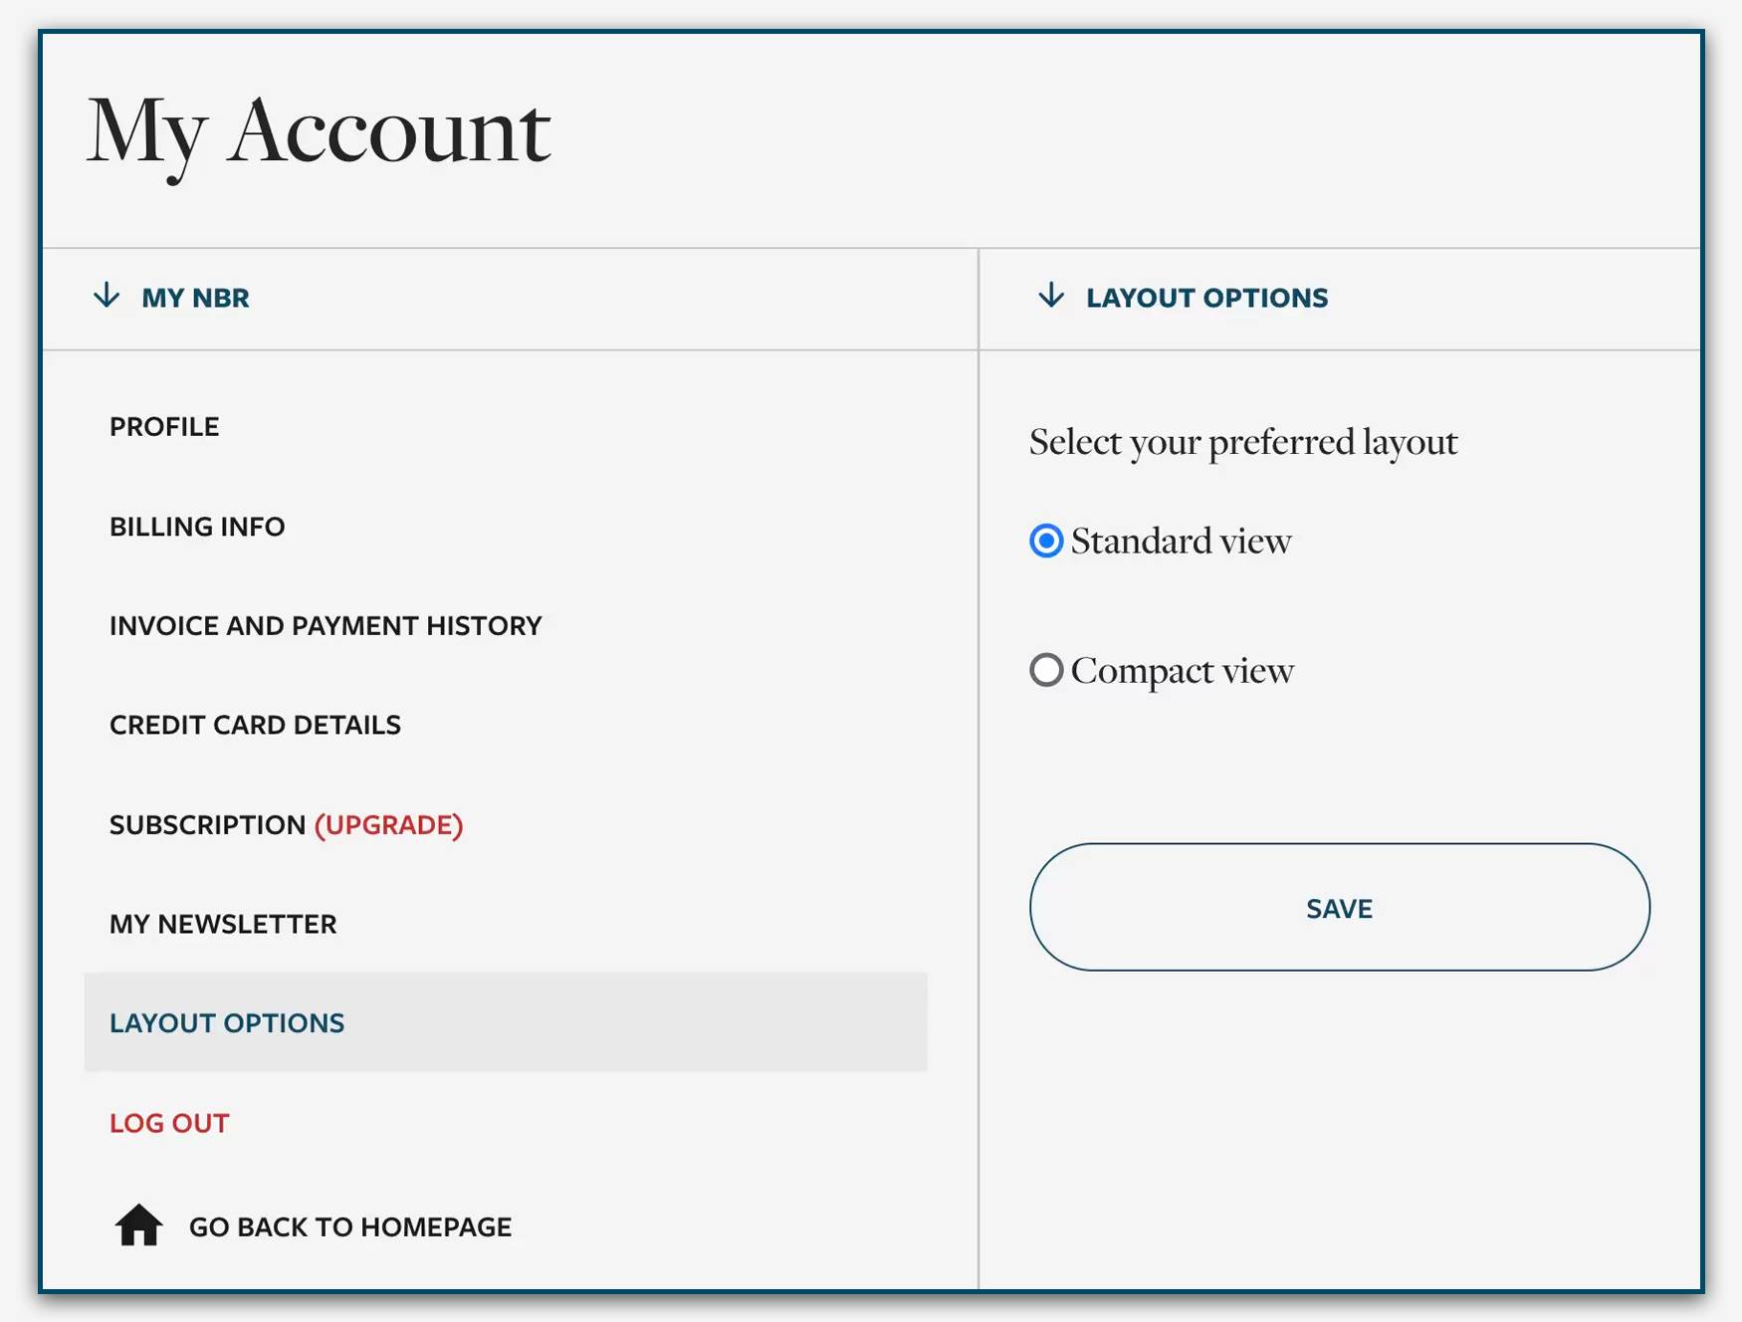This screenshot has height=1322, width=1742.
Task: Click the home icon near the bottom
Action: click(138, 1225)
